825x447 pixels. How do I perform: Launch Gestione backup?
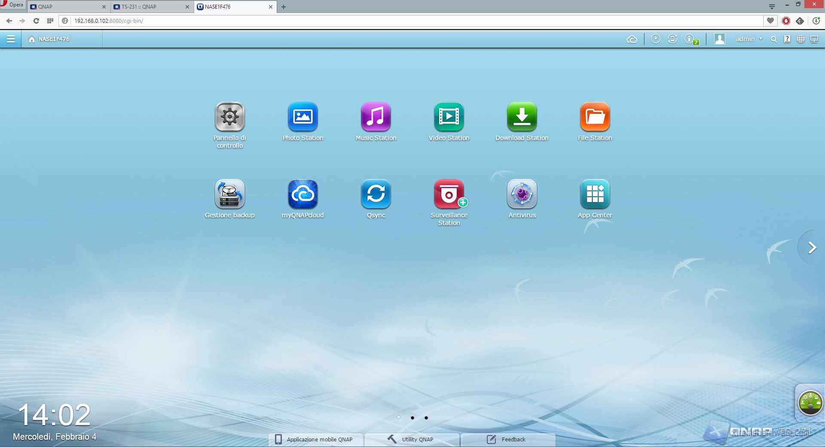pyautogui.click(x=229, y=194)
